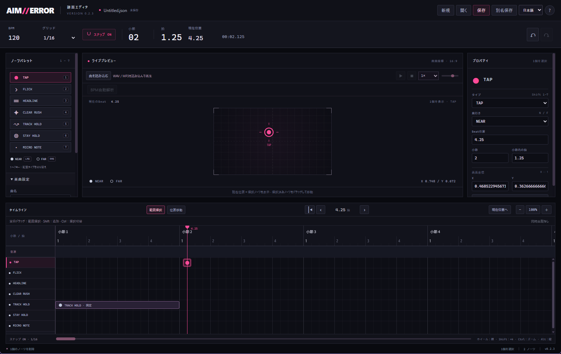Click the horizontal timeline scrollbar thumb
Image resolution: width=561 pixels, height=354 pixels.
tap(66, 339)
